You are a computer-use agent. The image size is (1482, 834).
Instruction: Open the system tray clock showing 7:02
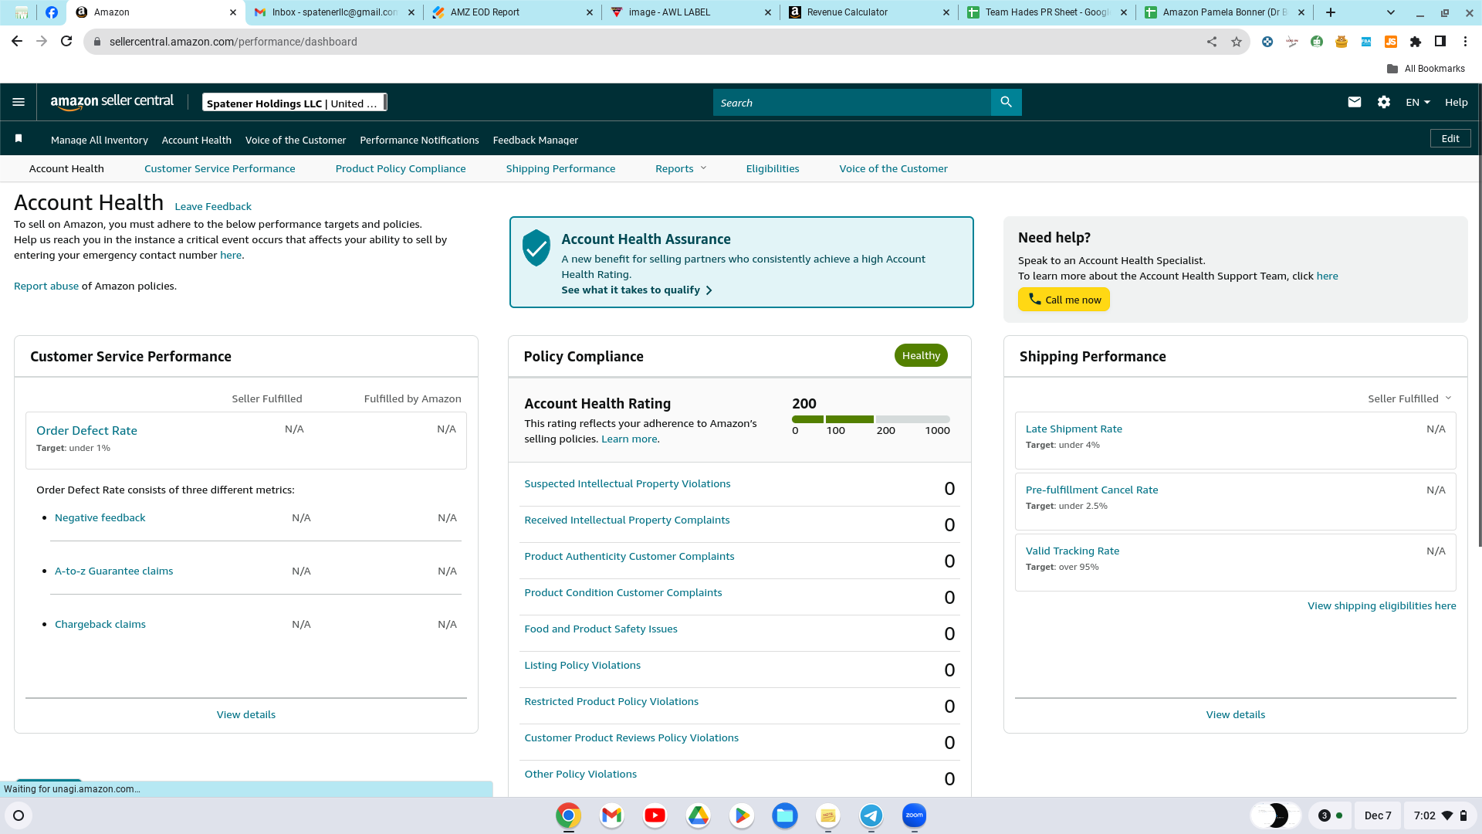(1425, 815)
